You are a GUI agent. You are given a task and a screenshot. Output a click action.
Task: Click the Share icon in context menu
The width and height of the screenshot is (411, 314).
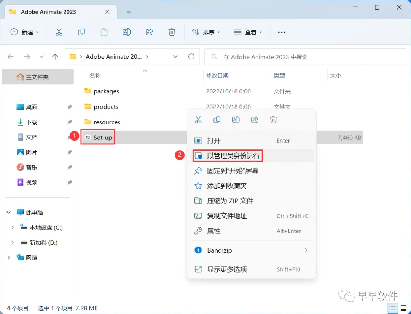click(x=255, y=120)
